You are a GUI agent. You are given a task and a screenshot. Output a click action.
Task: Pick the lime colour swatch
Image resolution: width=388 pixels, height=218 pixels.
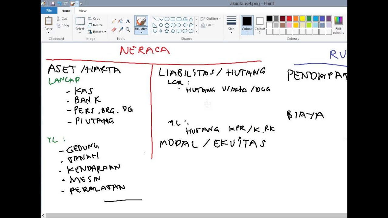point(309,25)
